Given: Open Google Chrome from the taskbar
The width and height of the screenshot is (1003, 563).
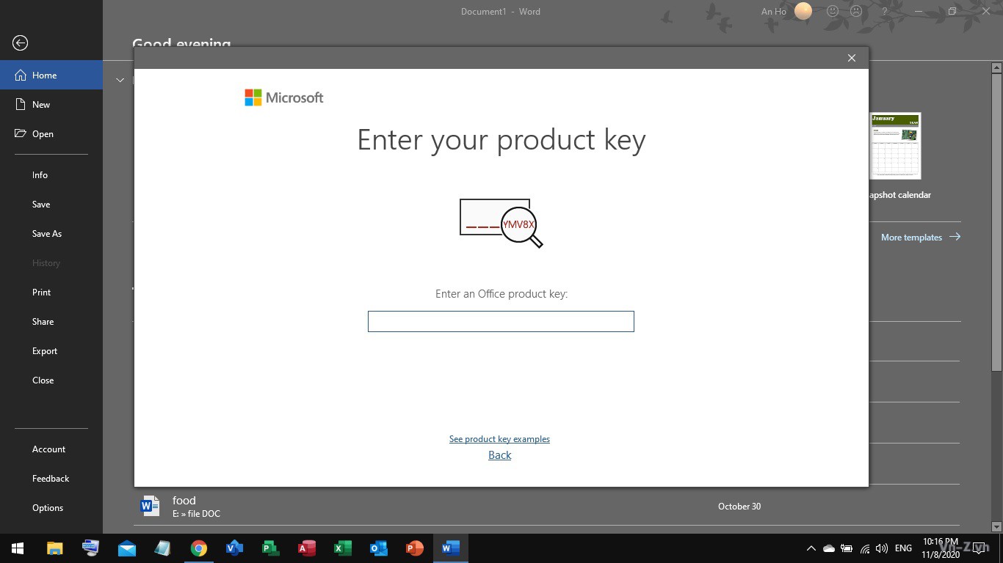Looking at the screenshot, I should 198,548.
